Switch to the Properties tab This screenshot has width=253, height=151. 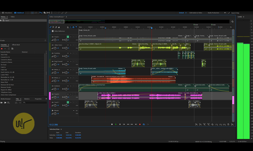pos(38,99)
